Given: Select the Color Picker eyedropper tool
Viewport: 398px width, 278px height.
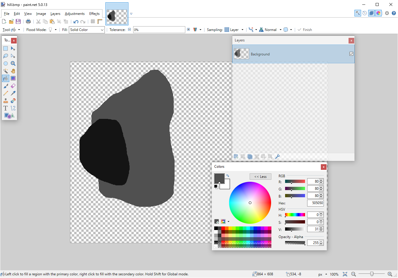Looking at the screenshot, I should point(13,93).
